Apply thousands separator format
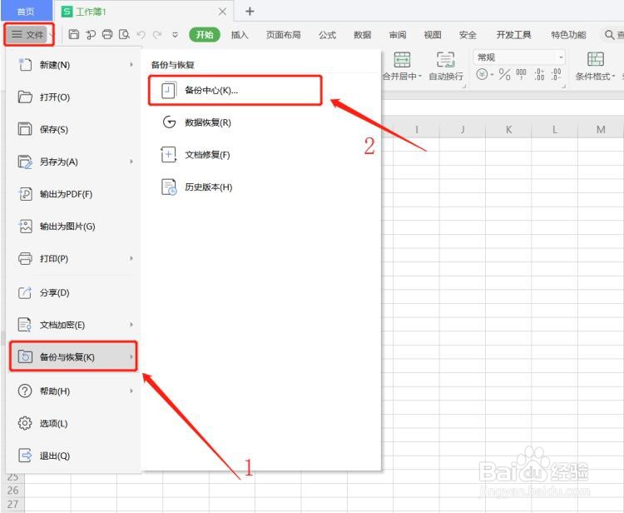Screen dimensions: 624x513 coord(522,74)
